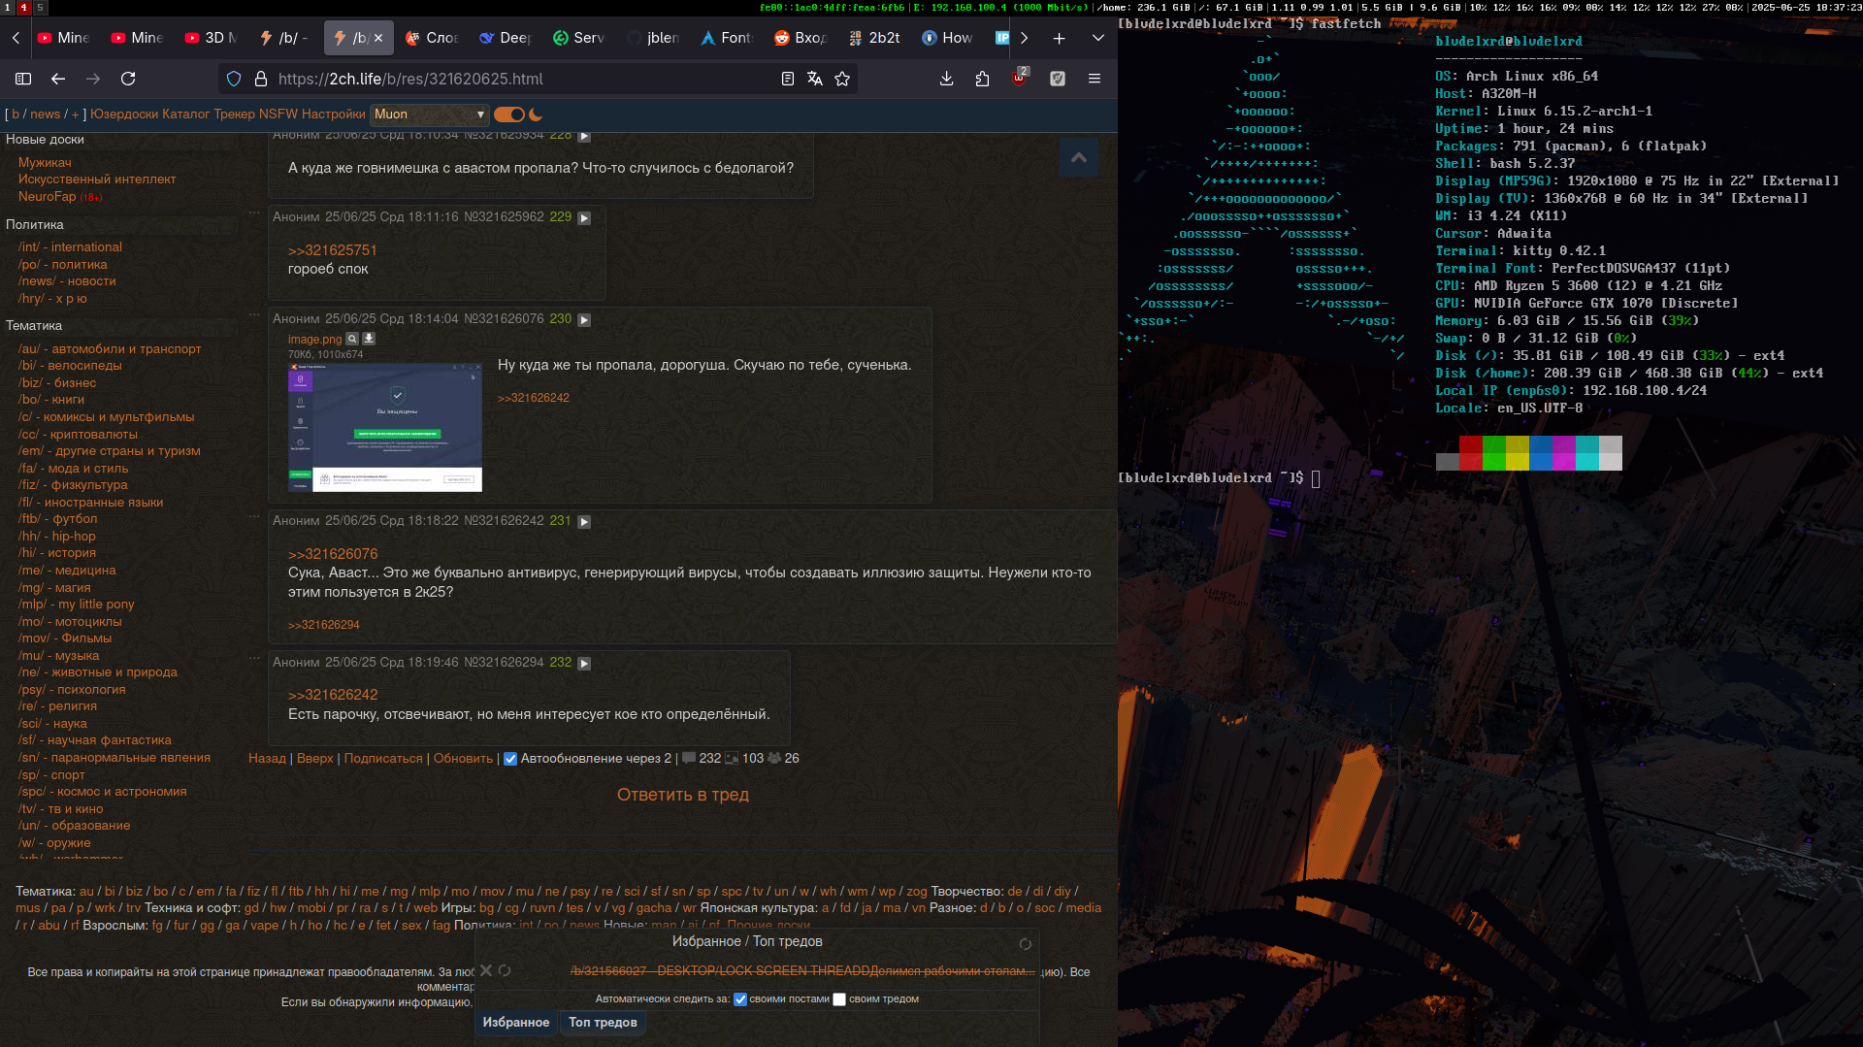Reload the page with the refresh icon
The width and height of the screenshot is (1863, 1047).
pos(128,79)
